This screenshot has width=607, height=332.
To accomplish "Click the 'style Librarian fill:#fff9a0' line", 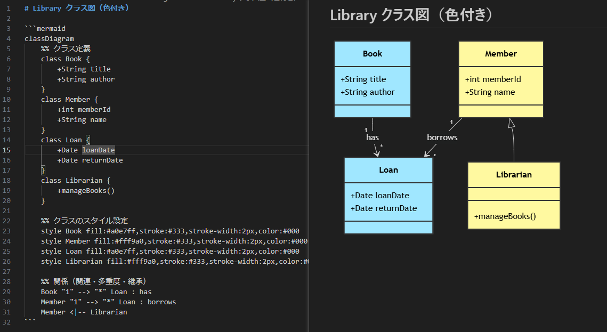I will pos(175,261).
